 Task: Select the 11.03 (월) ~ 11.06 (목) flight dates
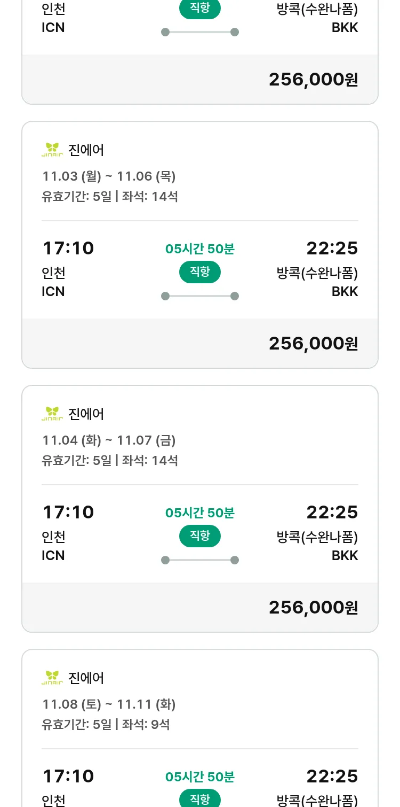pyautogui.click(x=109, y=176)
